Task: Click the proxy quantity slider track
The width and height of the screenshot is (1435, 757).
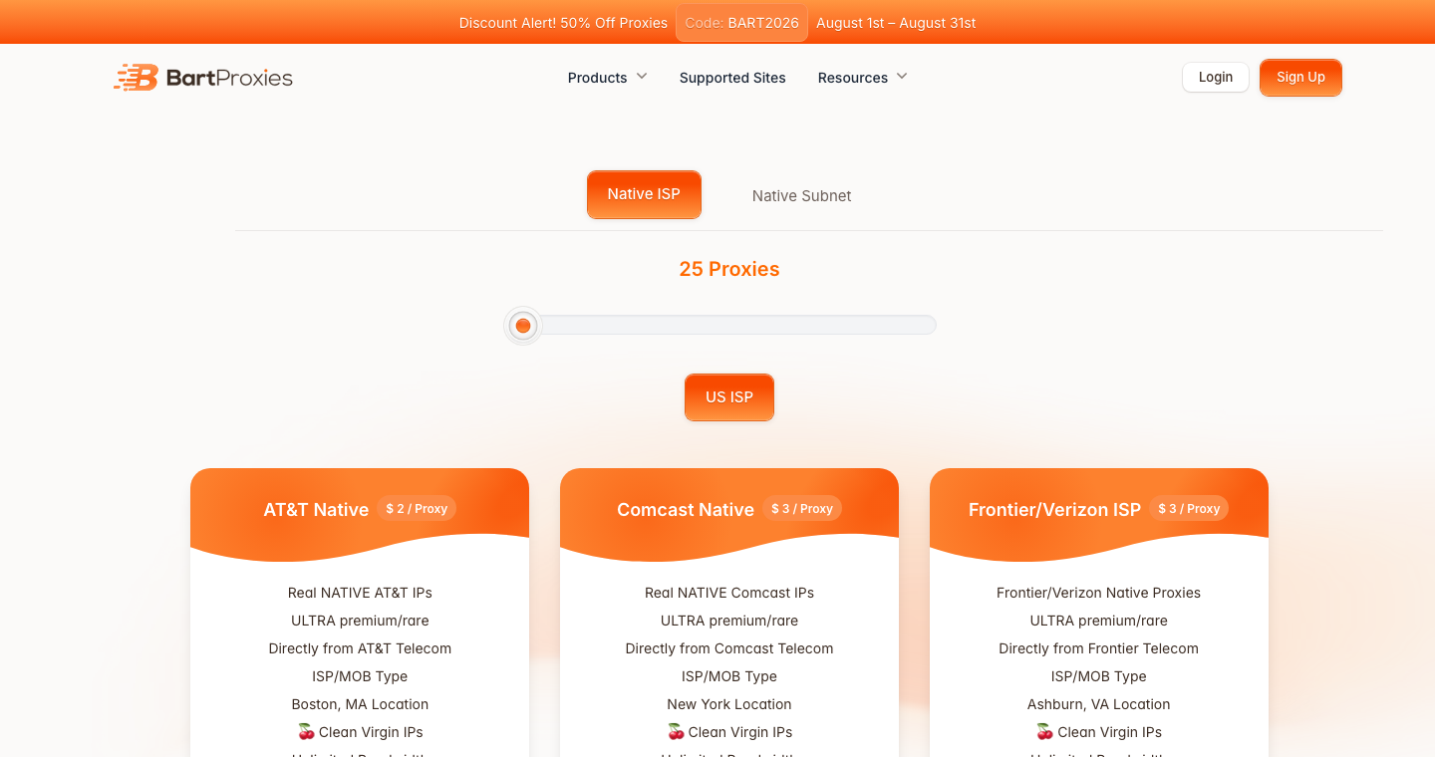Action: pos(729,325)
